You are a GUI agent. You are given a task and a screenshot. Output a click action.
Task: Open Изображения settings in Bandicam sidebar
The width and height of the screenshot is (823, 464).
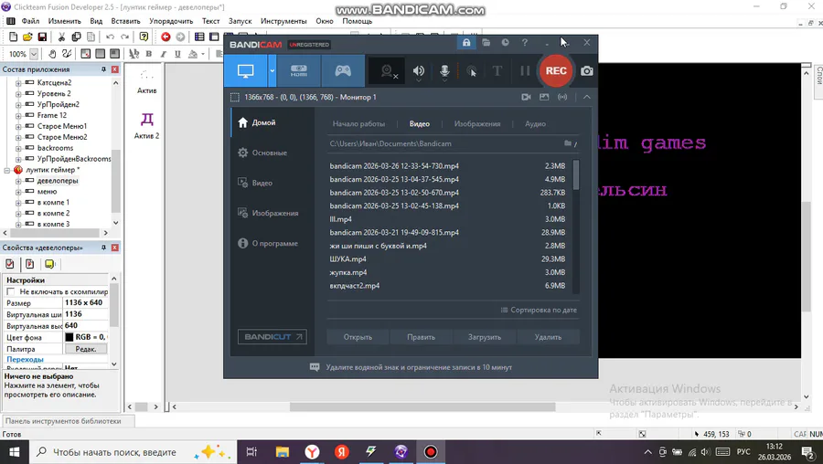coord(273,214)
